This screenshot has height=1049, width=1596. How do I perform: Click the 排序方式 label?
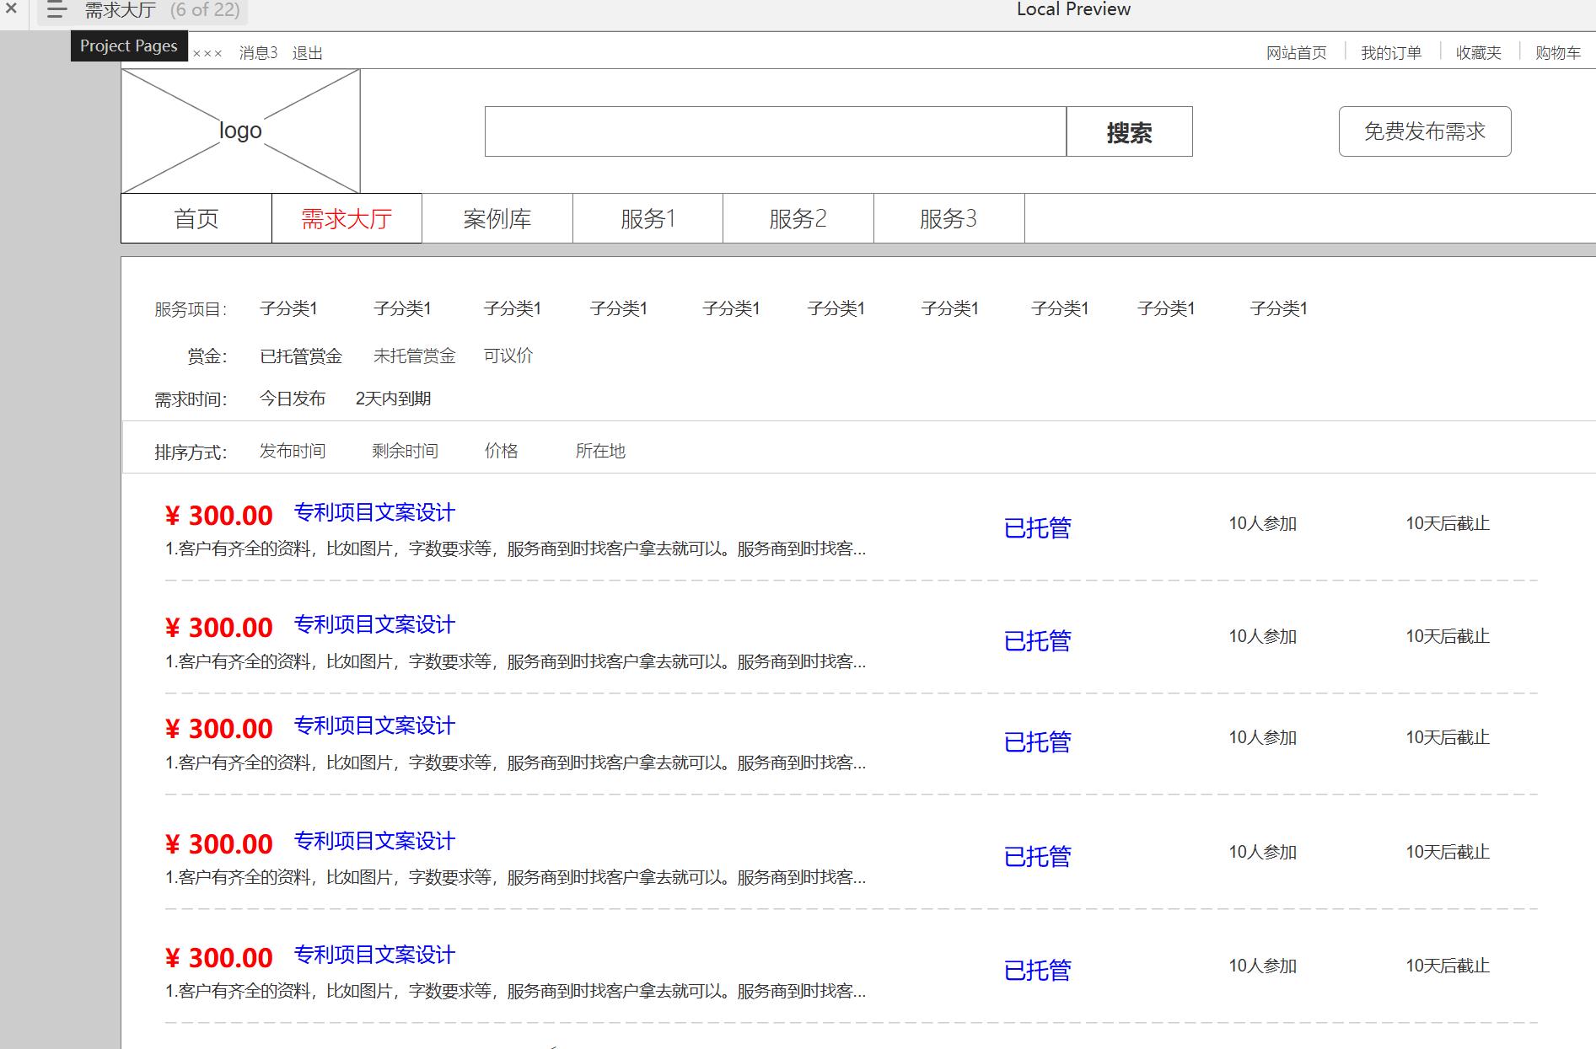[x=191, y=452]
